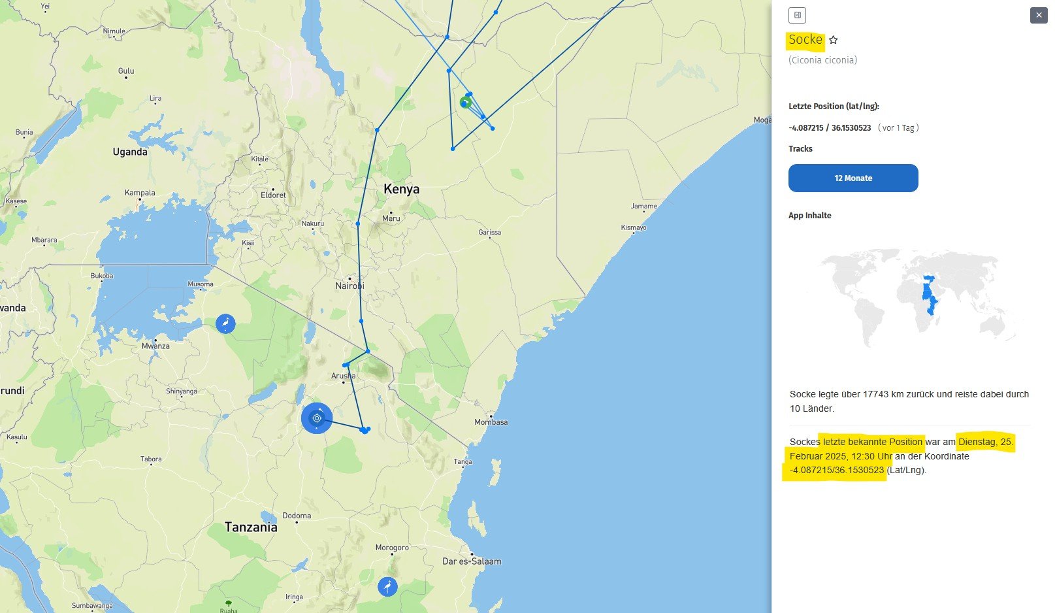Click the track point west of Meru
The image size is (1055, 613).
pyautogui.click(x=358, y=224)
